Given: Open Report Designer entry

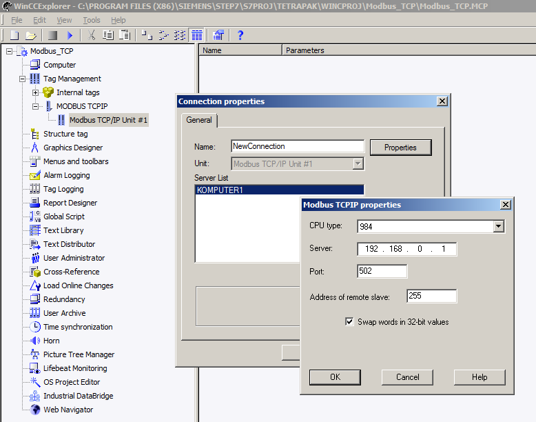Looking at the screenshot, I should (70, 203).
